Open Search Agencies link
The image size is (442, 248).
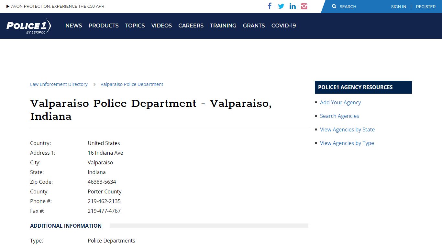click(339, 116)
